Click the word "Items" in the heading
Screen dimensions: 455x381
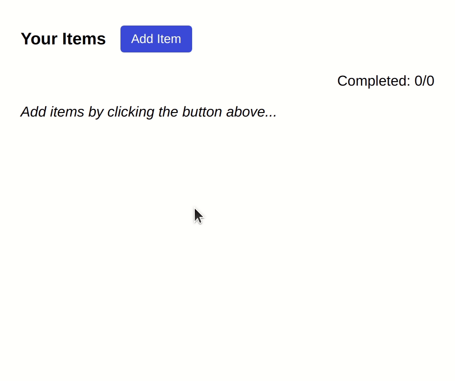(x=84, y=39)
